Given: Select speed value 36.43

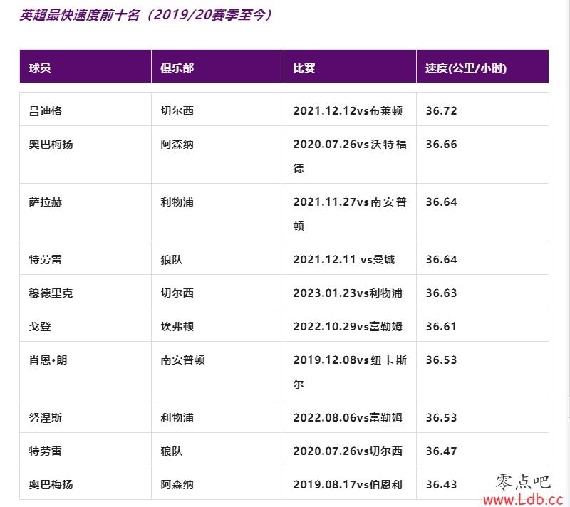Looking at the screenshot, I should 441,484.
